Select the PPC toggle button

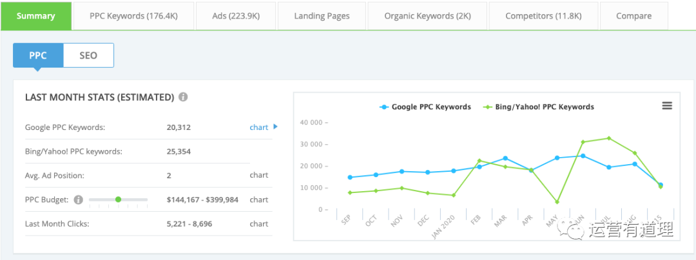point(38,55)
